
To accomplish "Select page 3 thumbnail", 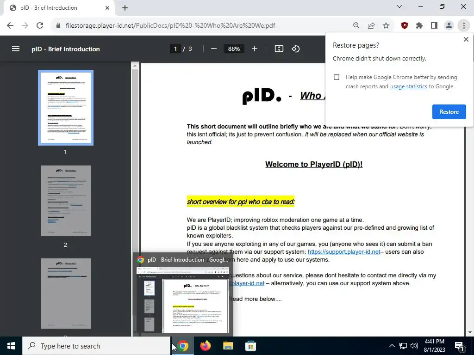I will click(66, 294).
